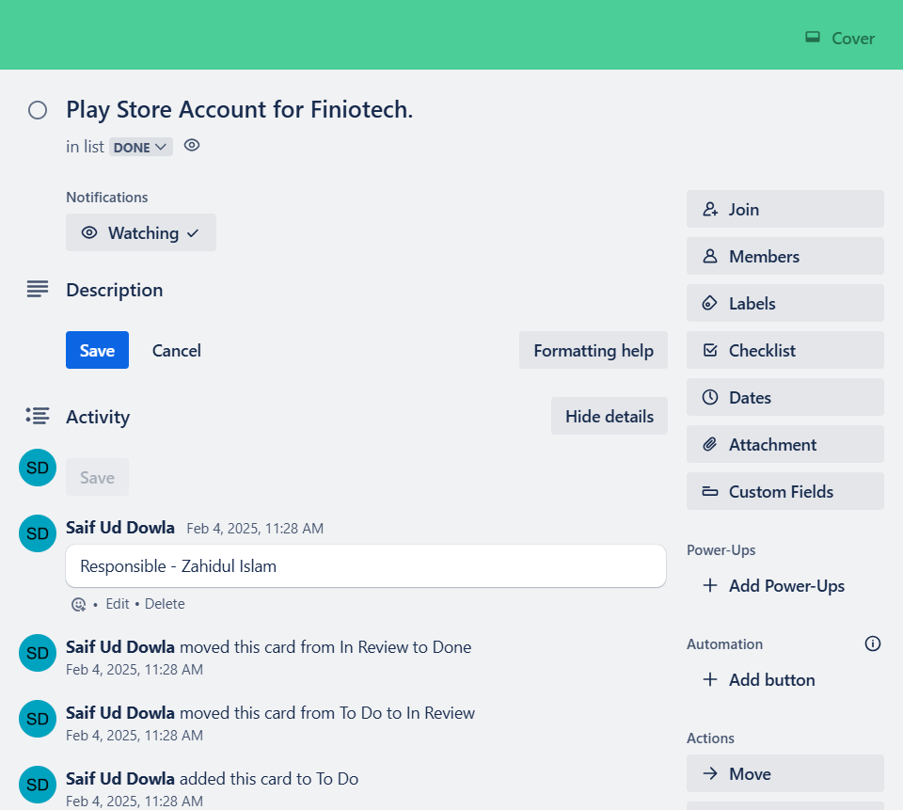The image size is (903, 810).
Task: Open the DONE list dropdown
Action: tap(140, 148)
